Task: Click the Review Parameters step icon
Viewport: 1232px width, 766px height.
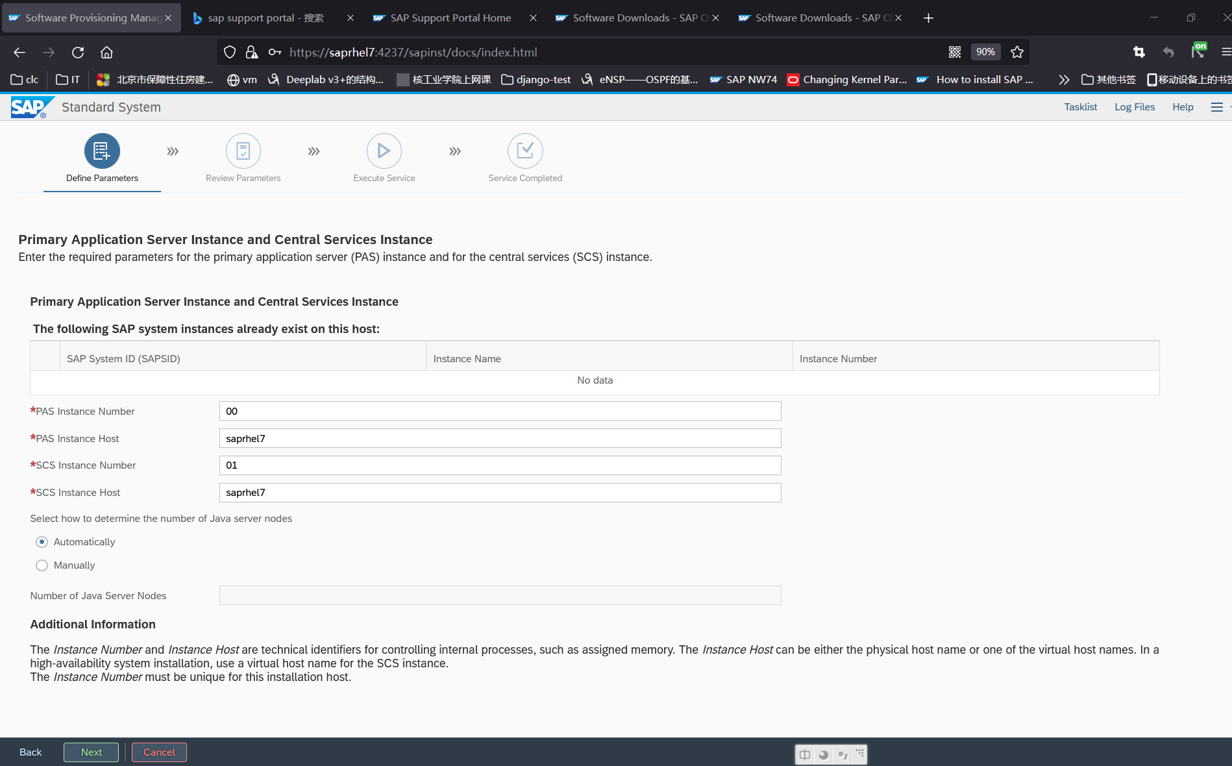Action: (x=243, y=151)
